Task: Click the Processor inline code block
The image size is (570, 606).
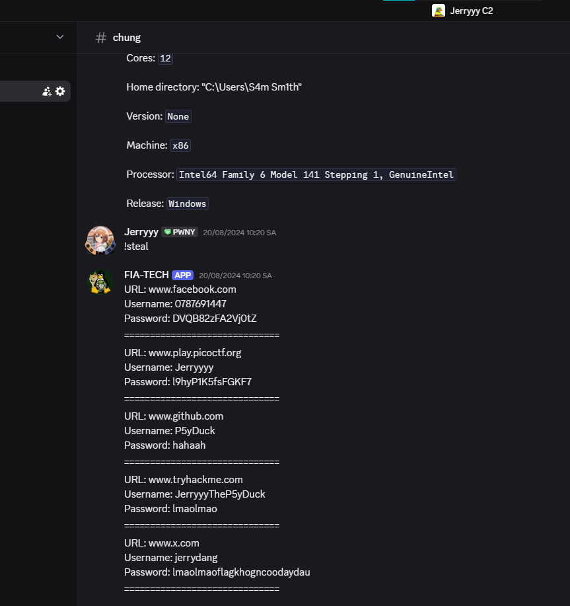Action: pos(316,174)
